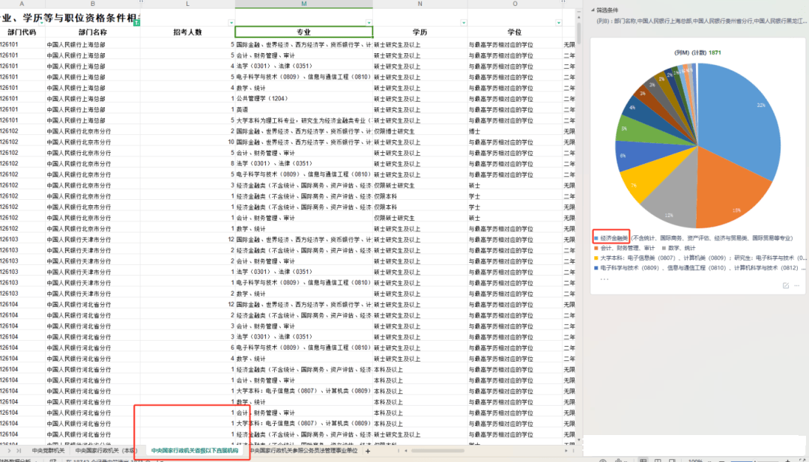This screenshot has width=809, height=462.
Task: Select the 英语 major cell
Action: (x=303, y=109)
